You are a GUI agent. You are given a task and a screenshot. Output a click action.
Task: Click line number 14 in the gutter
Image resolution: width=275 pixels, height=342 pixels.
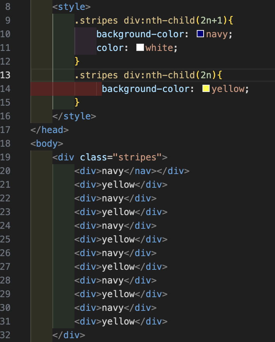click(5, 89)
